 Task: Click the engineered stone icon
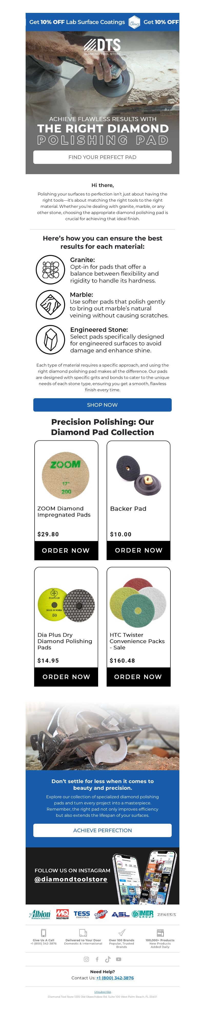[50, 340]
